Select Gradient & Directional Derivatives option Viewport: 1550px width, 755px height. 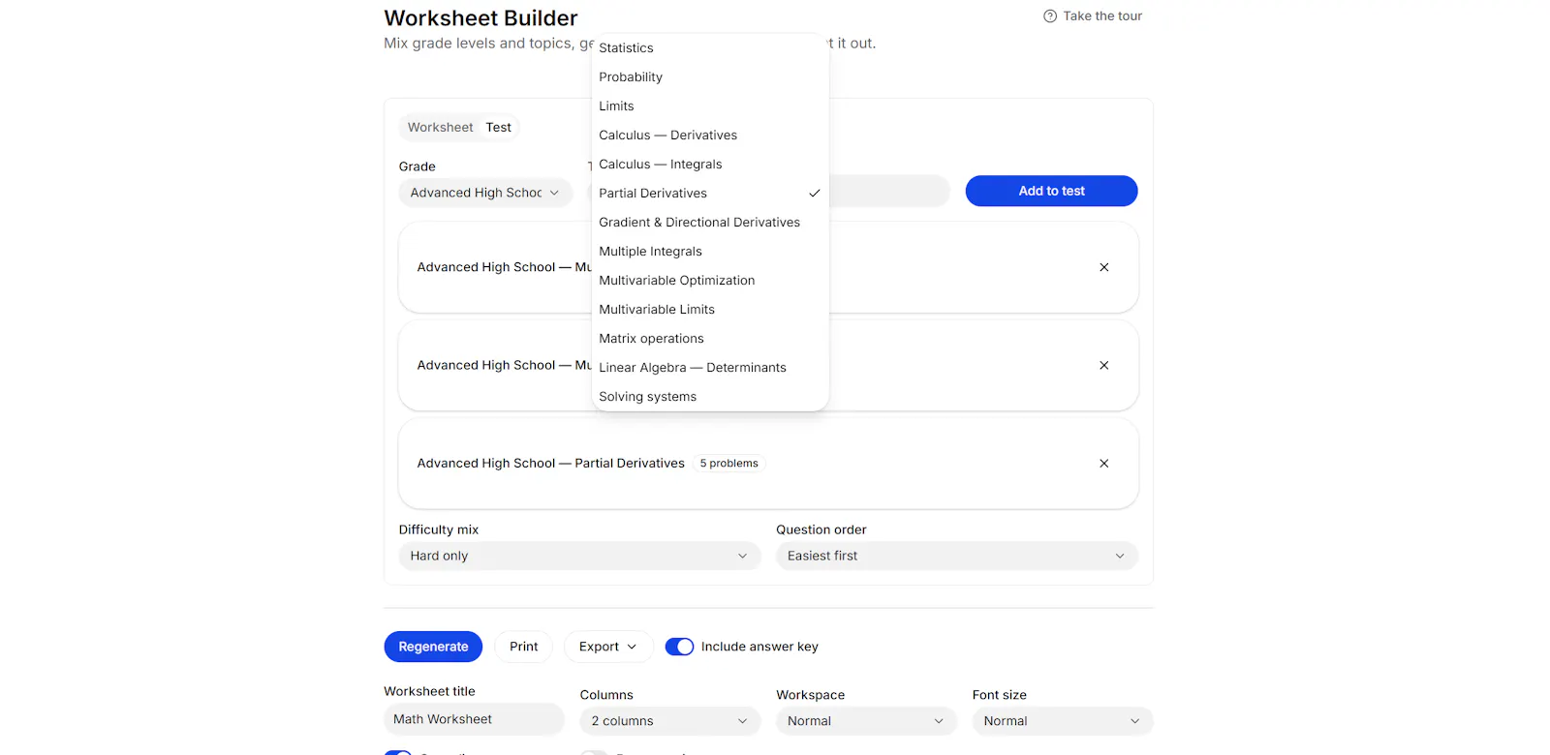click(710, 223)
